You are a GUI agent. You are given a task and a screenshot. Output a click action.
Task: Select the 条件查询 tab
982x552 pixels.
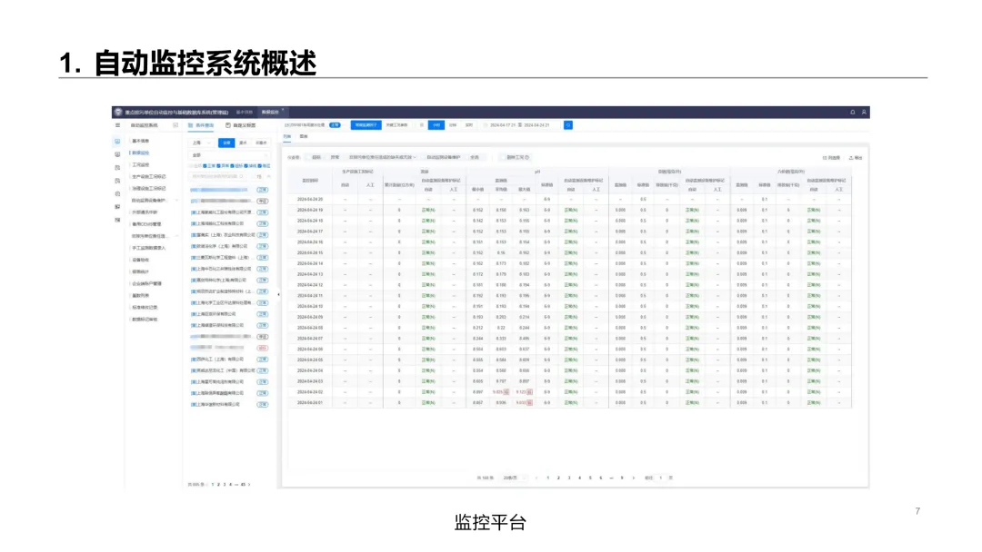tap(200, 125)
